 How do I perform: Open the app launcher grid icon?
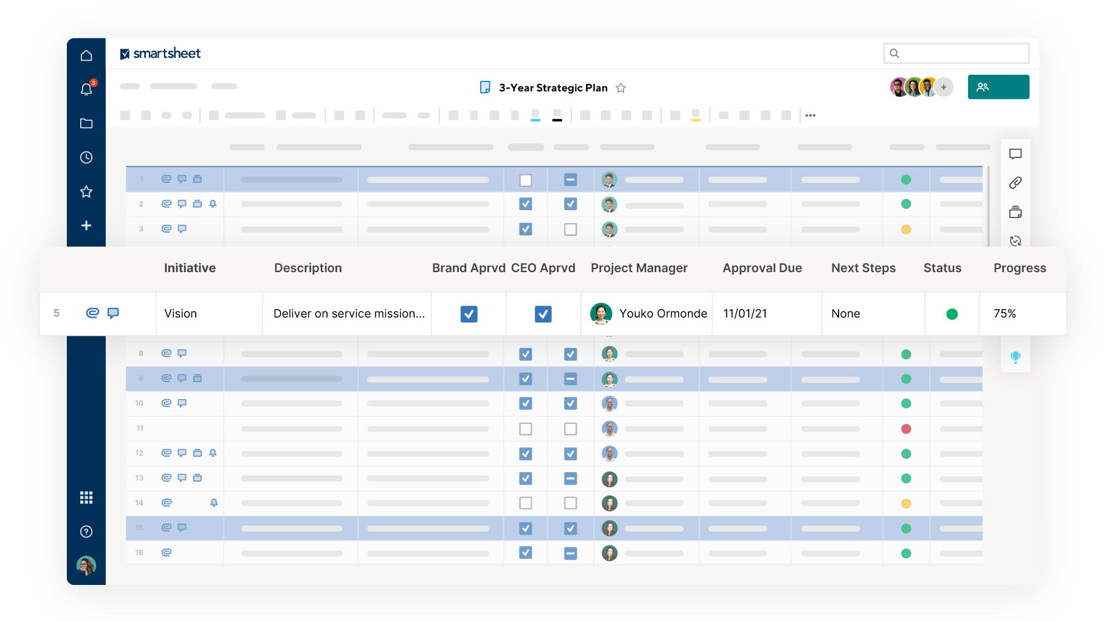coord(86,497)
